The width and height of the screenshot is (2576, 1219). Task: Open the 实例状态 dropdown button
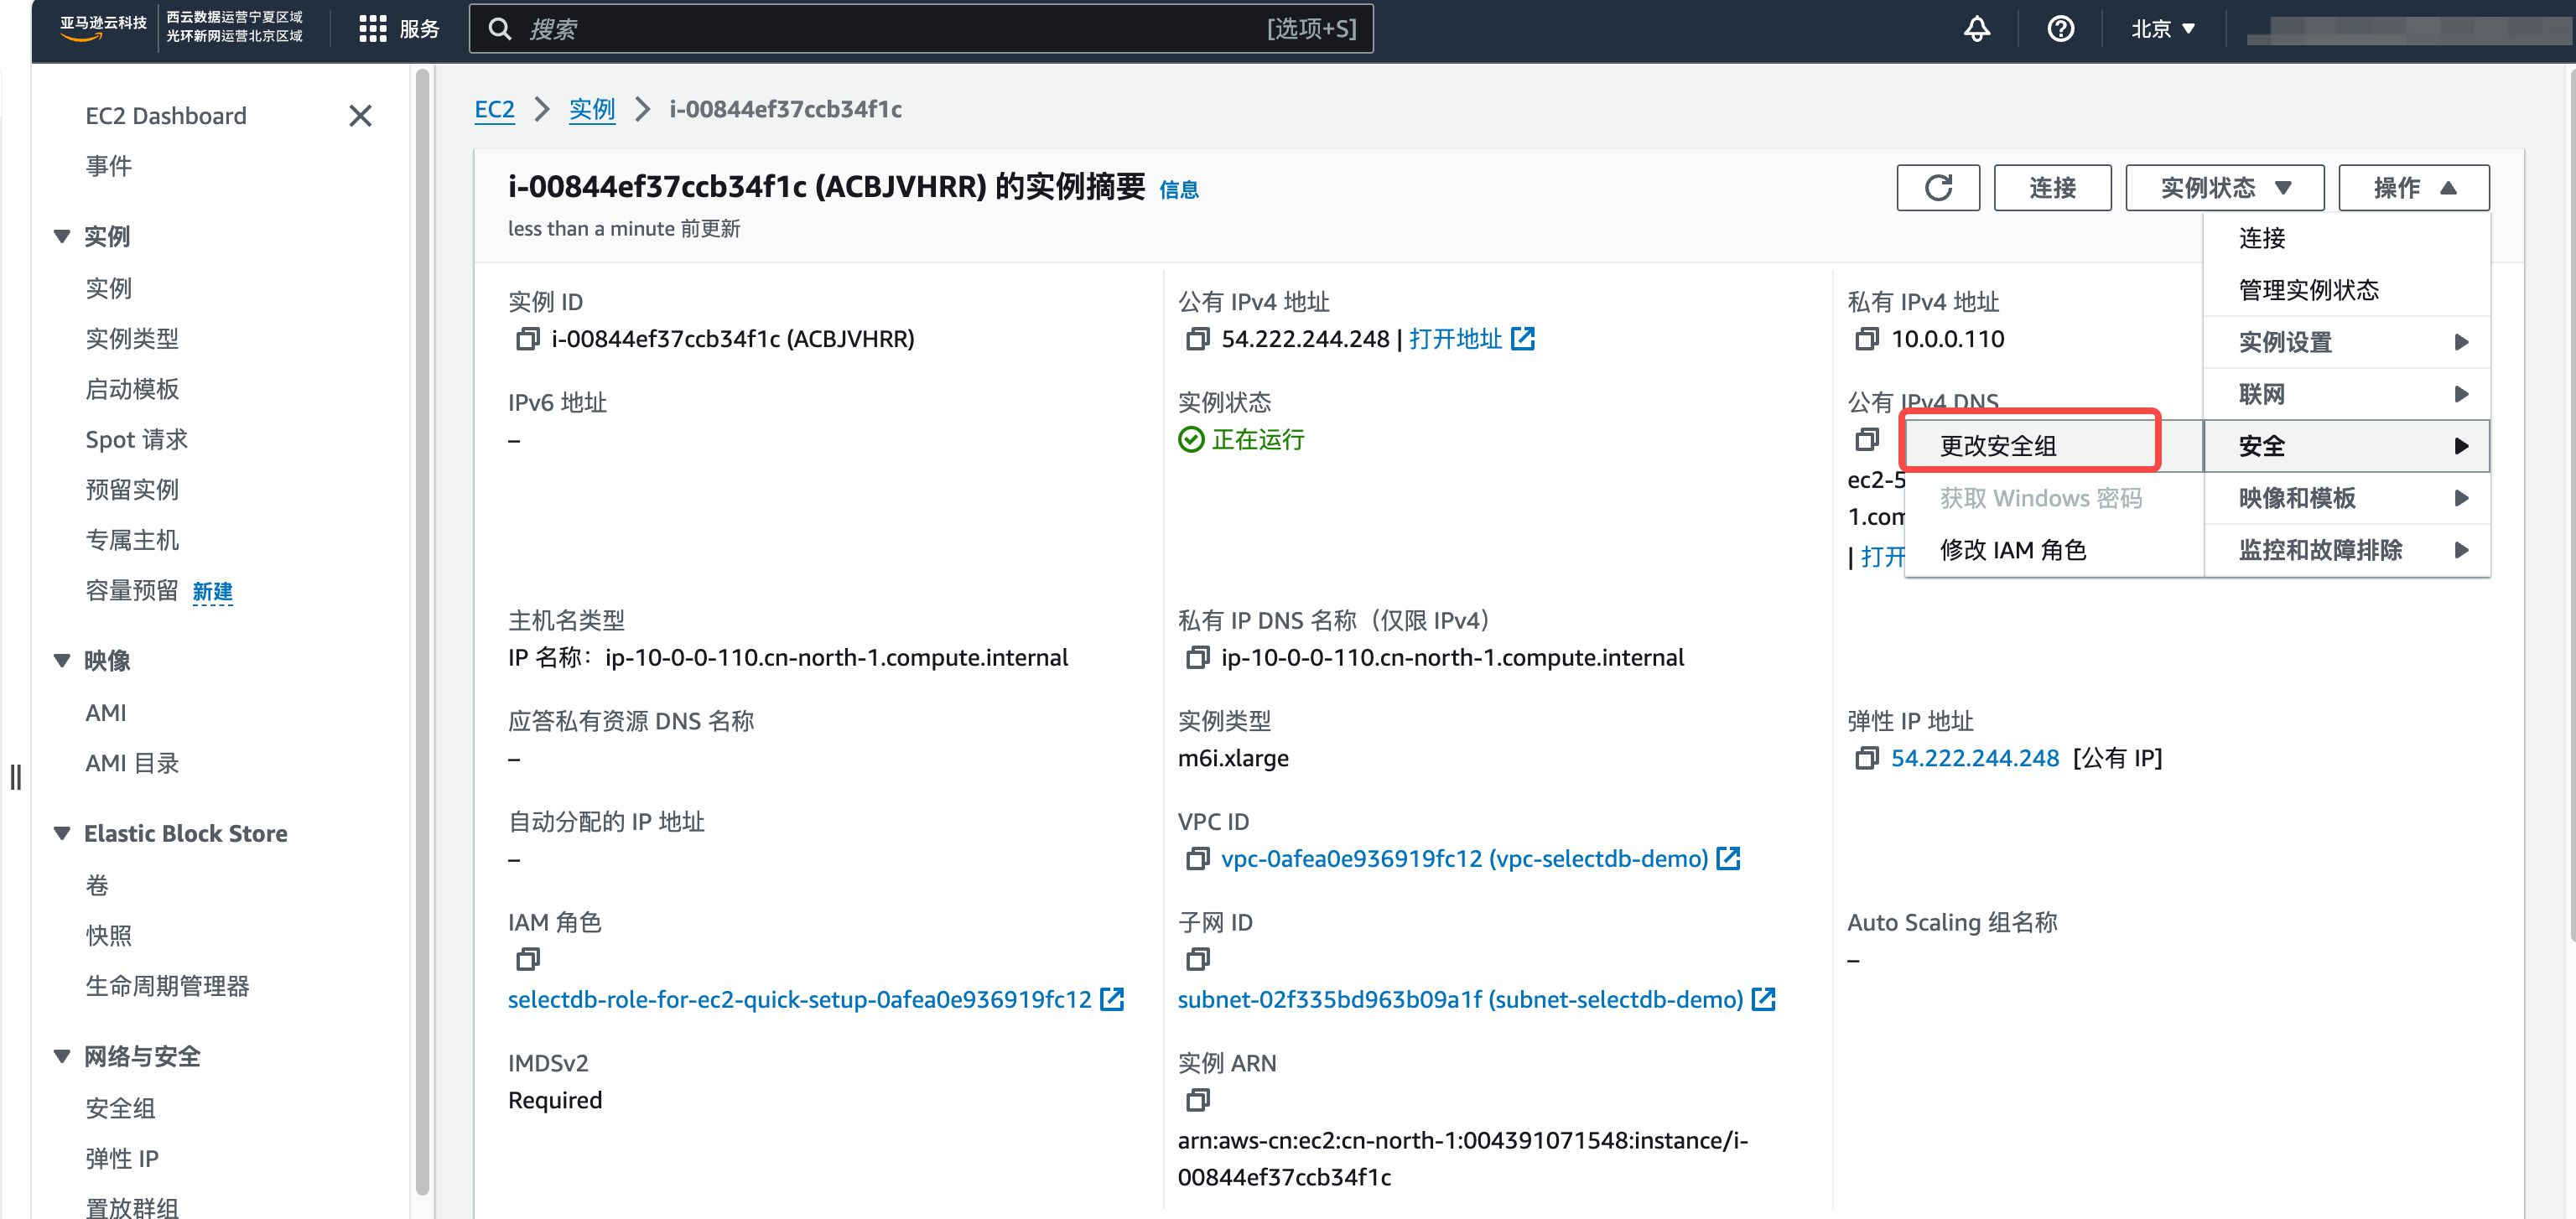[2224, 188]
